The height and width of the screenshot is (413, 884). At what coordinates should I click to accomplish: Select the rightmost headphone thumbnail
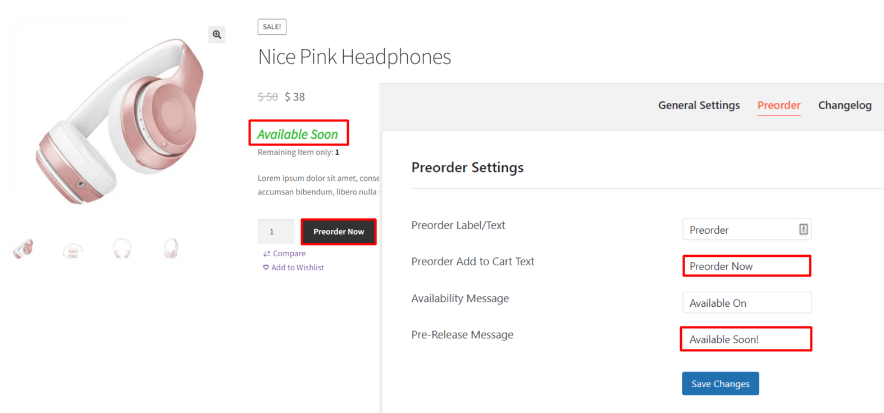tap(171, 247)
